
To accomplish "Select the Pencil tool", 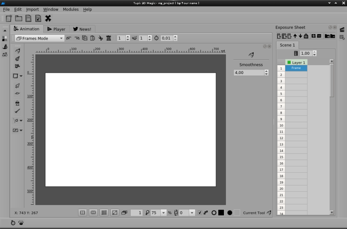I will 17,50.
